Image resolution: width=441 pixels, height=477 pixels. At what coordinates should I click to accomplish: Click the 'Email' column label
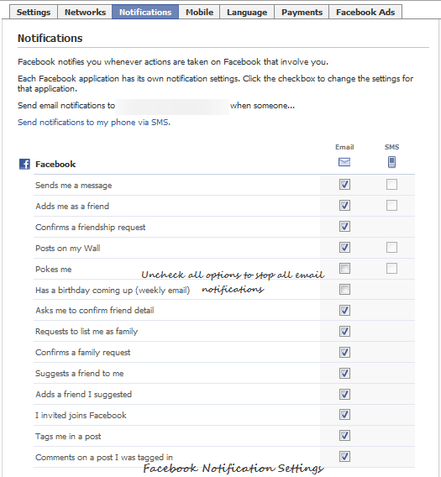pyautogui.click(x=344, y=147)
